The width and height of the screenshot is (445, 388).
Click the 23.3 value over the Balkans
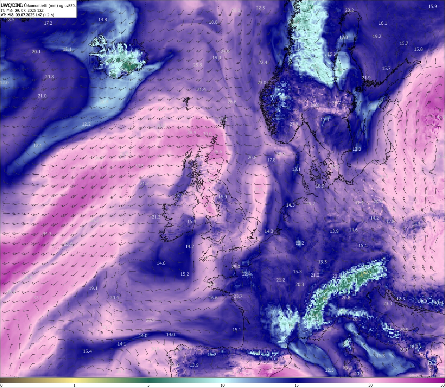coord(388,304)
